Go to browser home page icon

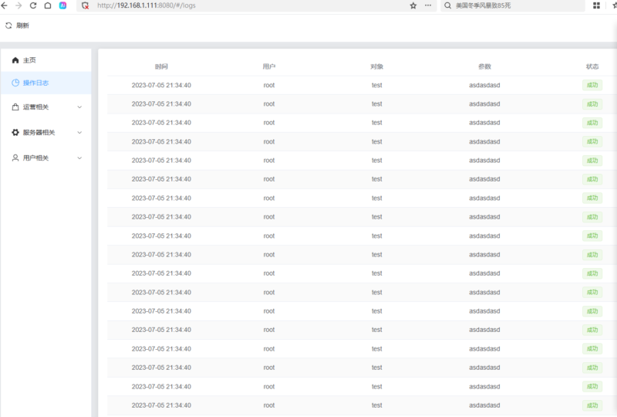[x=48, y=5]
